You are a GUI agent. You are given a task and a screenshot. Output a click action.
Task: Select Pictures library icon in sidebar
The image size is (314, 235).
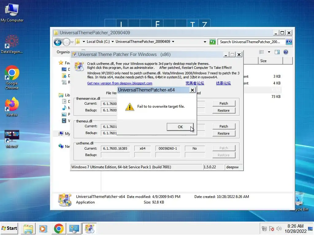point(64,114)
